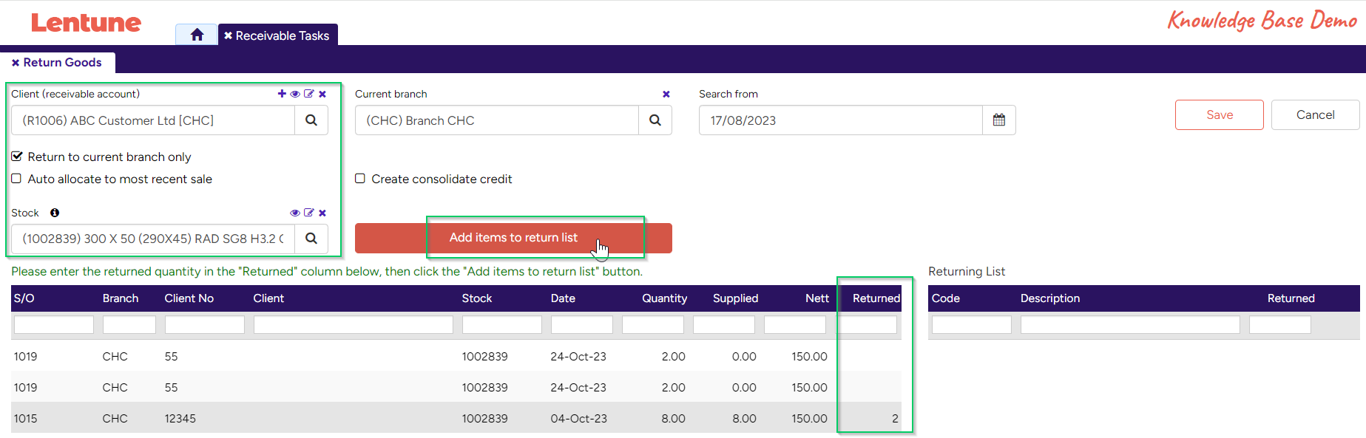Screen dimensions: 1366x438
Task: Cancel the goods return
Action: coord(1316,114)
